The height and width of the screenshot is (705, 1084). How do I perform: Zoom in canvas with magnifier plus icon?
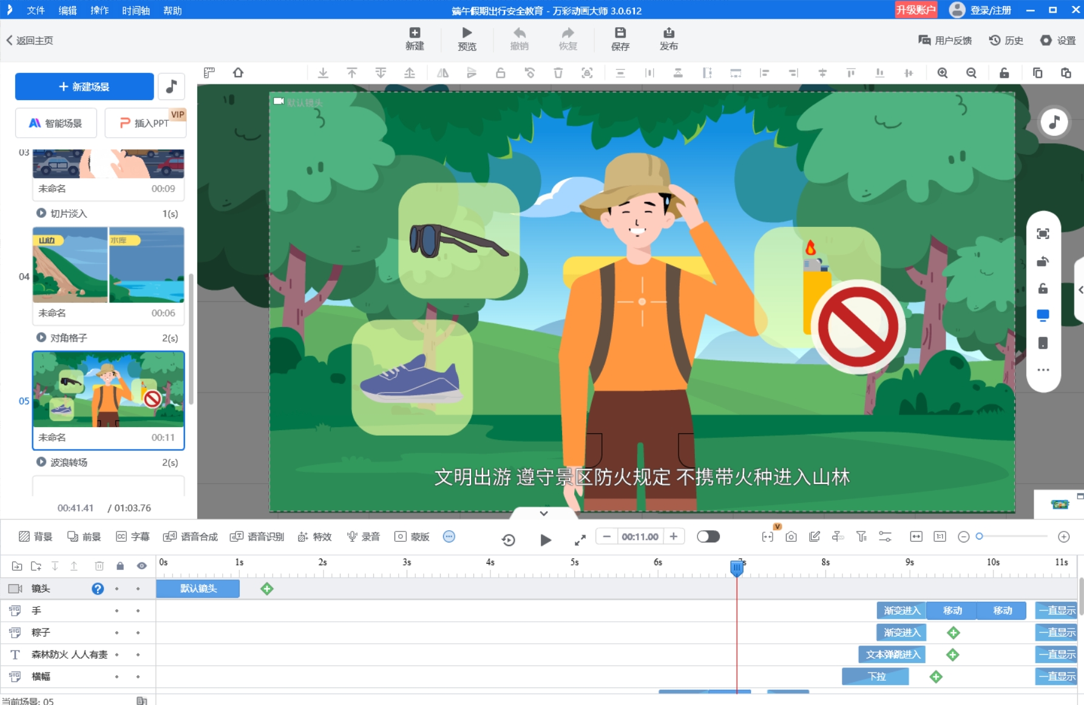point(943,73)
